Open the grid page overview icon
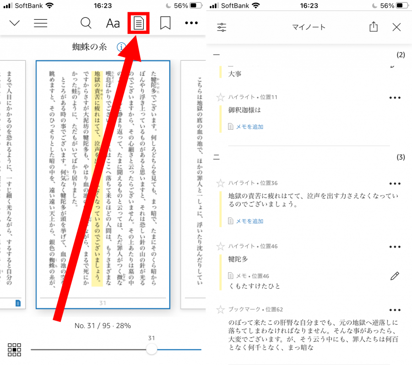Image resolution: width=412 pixels, height=365 pixels. coord(14,349)
